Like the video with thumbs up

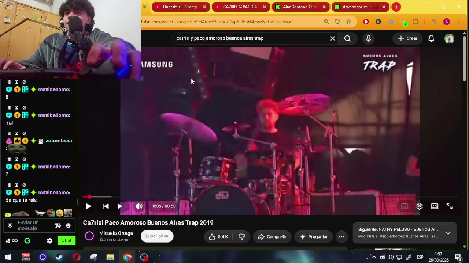(218, 237)
